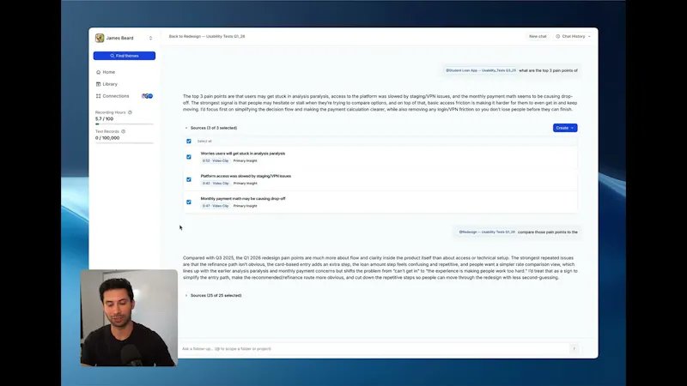Click 'Monthly payment math may be' title
The height and width of the screenshot is (386, 687).
(x=243, y=199)
